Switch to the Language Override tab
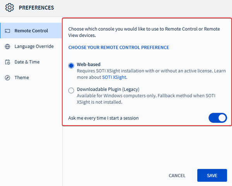The height and width of the screenshot is (186, 232). (x=34, y=46)
